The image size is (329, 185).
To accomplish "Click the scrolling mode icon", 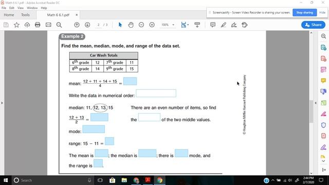I will coord(197,25).
